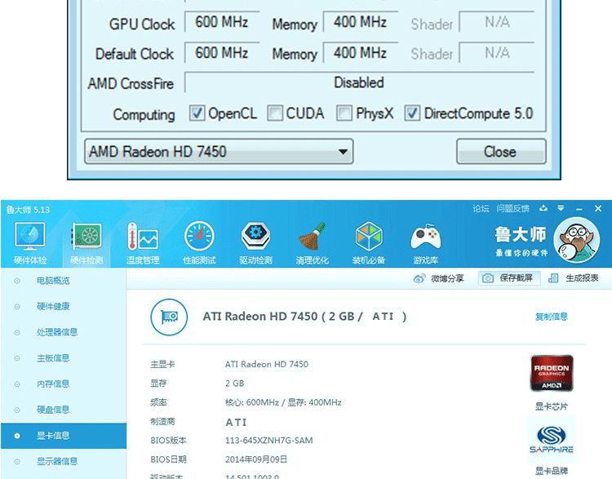Click the Close button in GPU-Z
The width and height of the screenshot is (612, 479).
tap(501, 152)
